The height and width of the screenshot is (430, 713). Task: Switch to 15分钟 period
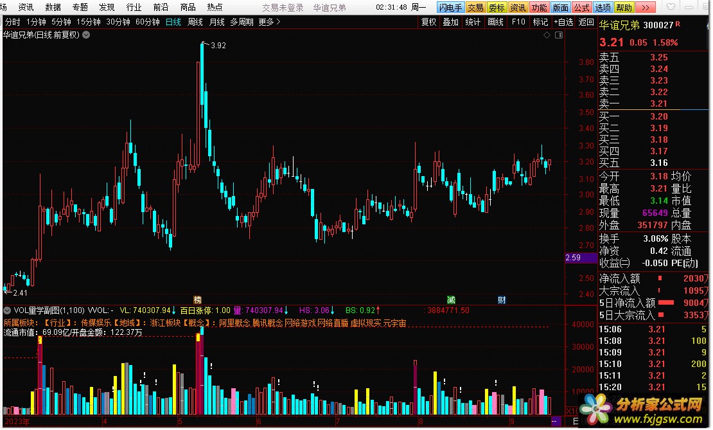point(88,22)
